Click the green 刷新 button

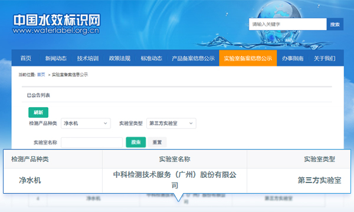38,112
